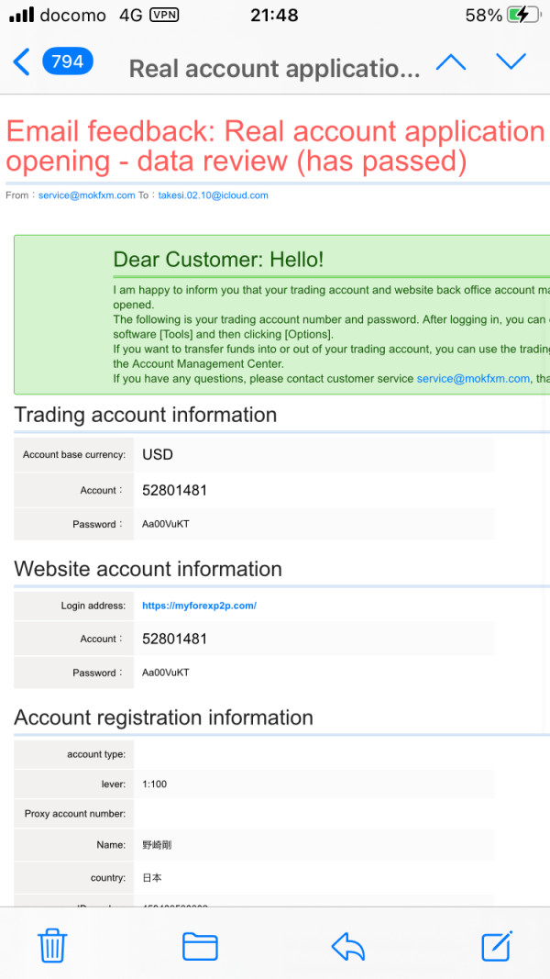The height and width of the screenshot is (979, 550).
Task: Select the website account number 52801481
Action: 174,639
